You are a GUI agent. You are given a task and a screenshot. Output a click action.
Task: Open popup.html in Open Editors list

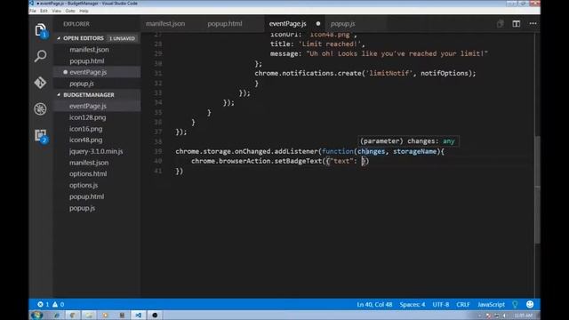87,61
